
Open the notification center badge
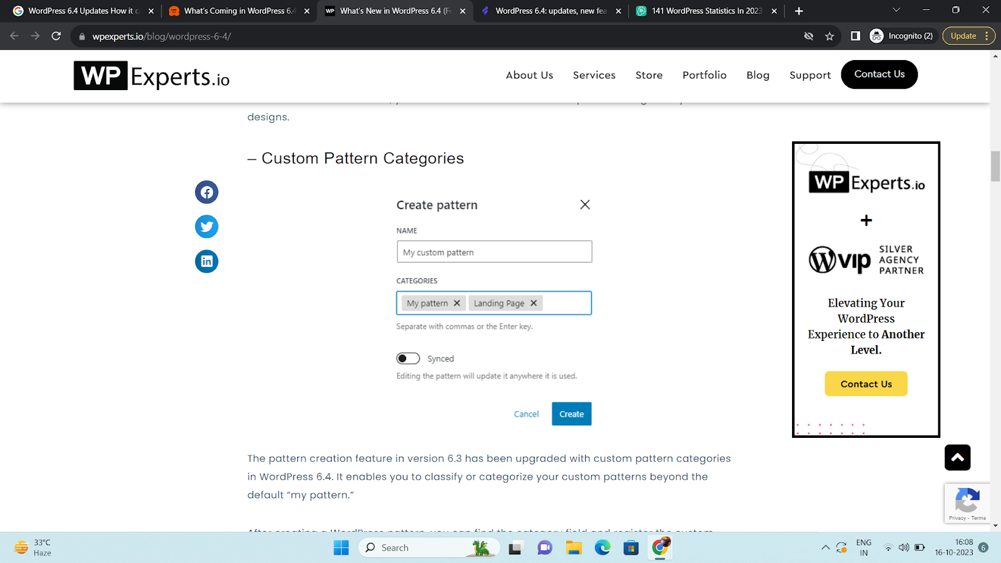(983, 548)
